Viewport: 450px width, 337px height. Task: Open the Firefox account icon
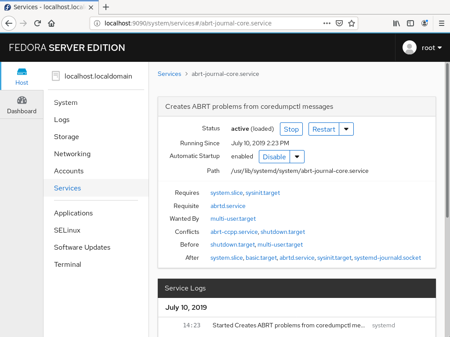tap(425, 23)
